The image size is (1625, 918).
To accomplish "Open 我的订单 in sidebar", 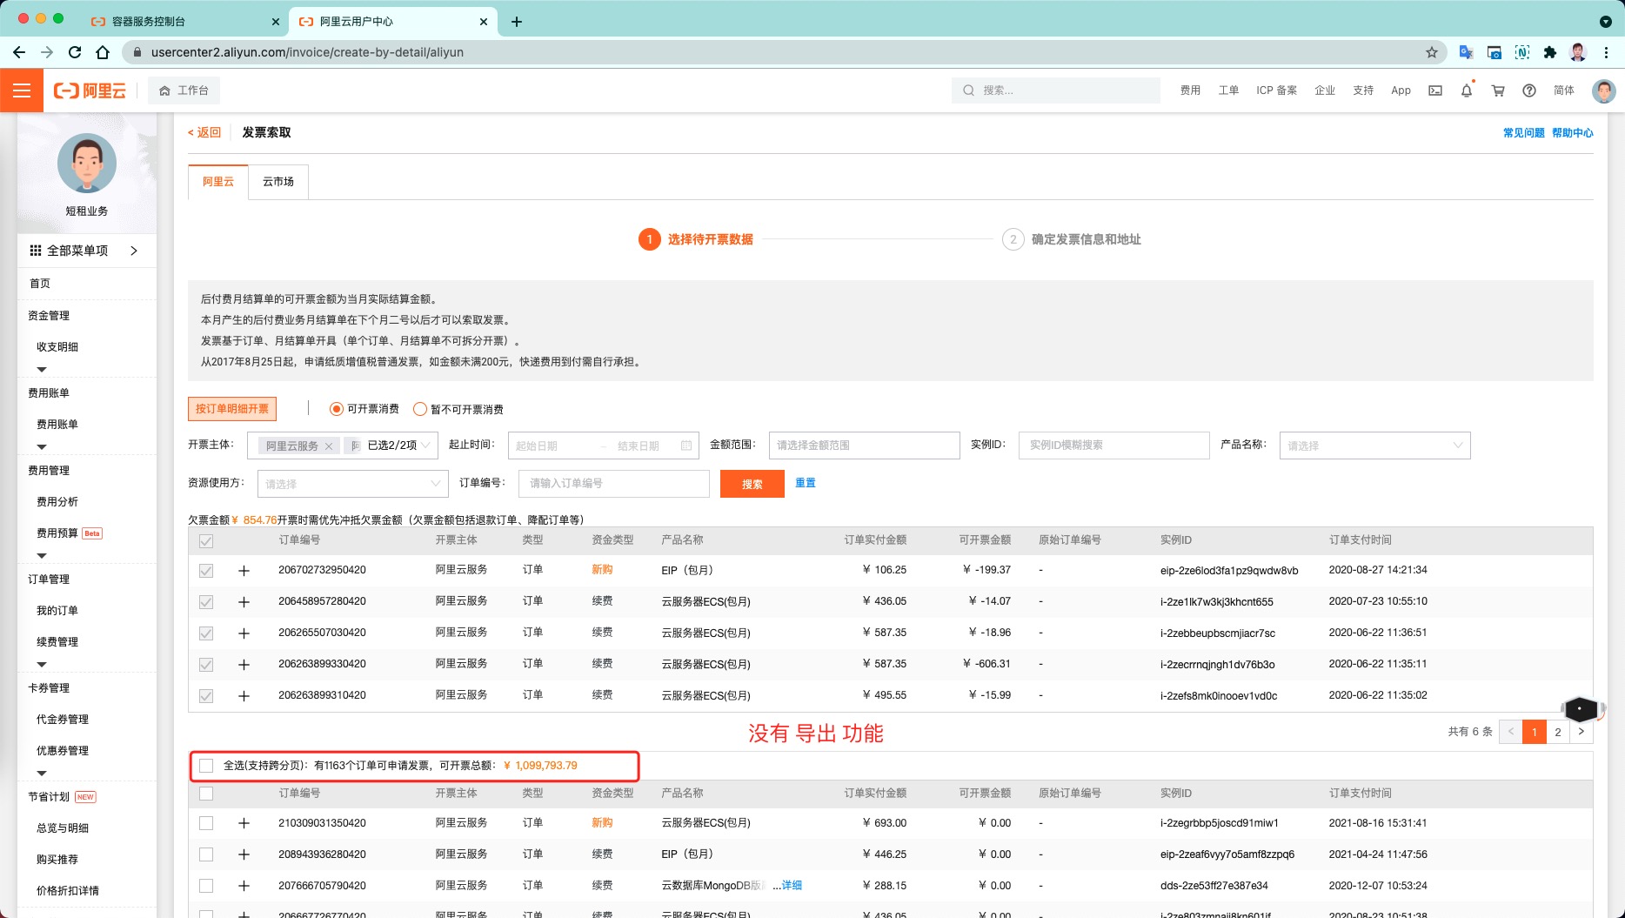I will [57, 611].
